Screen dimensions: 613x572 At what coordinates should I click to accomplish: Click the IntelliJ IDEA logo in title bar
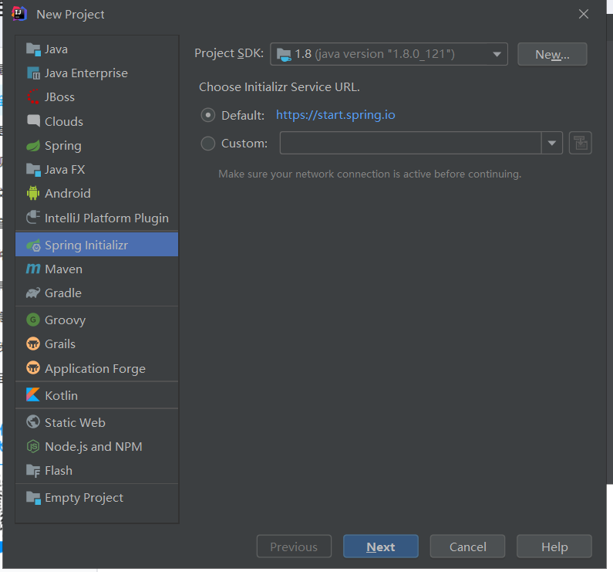[x=19, y=14]
